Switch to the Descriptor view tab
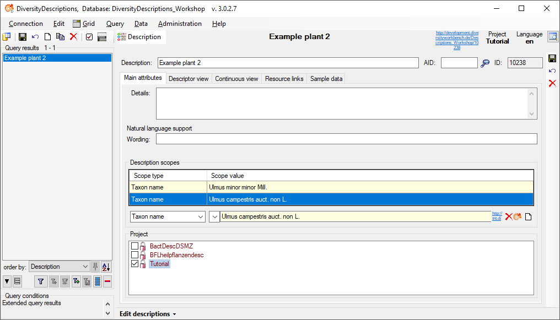Screen dimensions: 560x320 point(189,79)
